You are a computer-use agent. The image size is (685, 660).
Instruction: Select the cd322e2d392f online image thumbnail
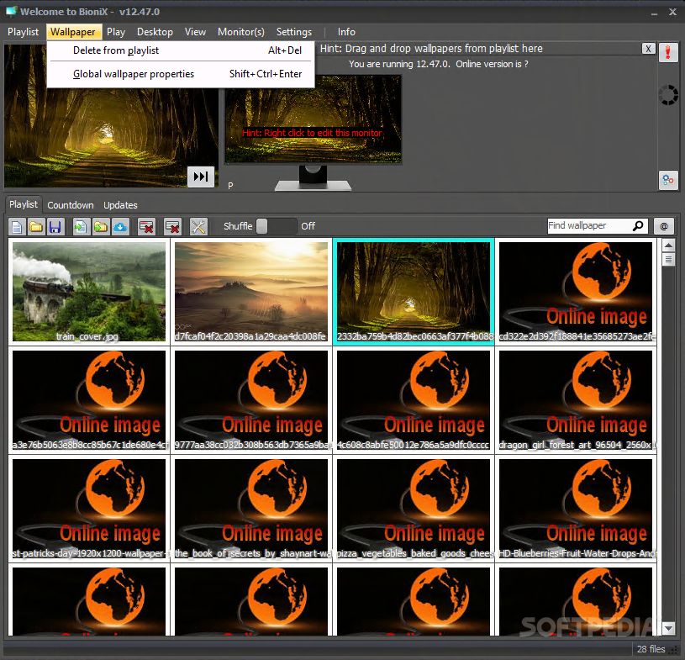tap(576, 292)
